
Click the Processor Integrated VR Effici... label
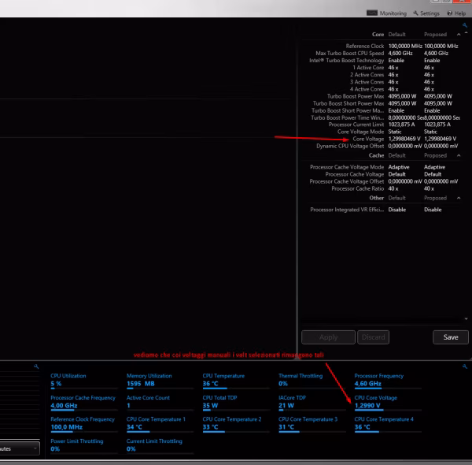pyautogui.click(x=347, y=210)
